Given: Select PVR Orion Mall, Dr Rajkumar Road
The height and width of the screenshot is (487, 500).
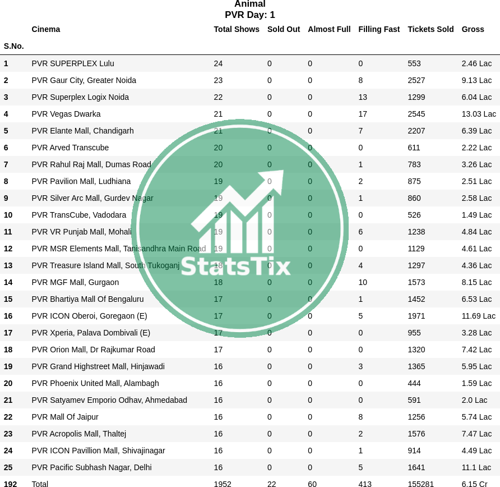Looking at the screenshot, I should (x=93, y=350).
